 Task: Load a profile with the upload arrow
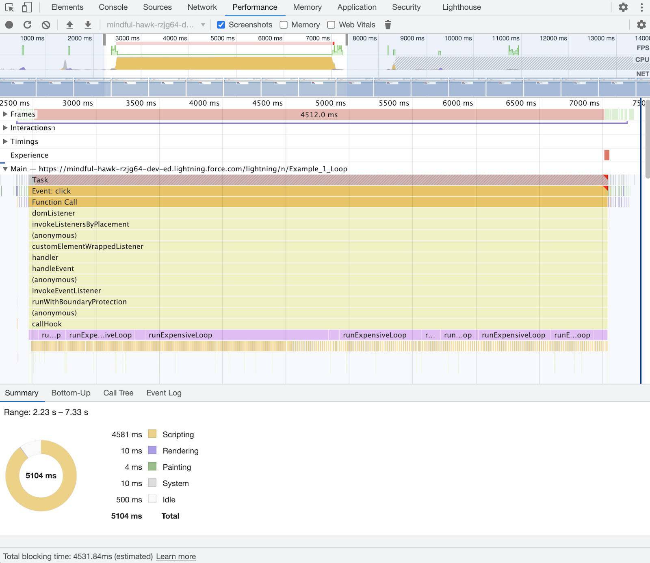[x=69, y=25]
